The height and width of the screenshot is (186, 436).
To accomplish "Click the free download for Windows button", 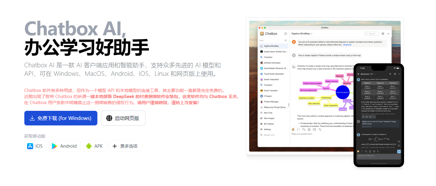I will [x=61, y=118].
